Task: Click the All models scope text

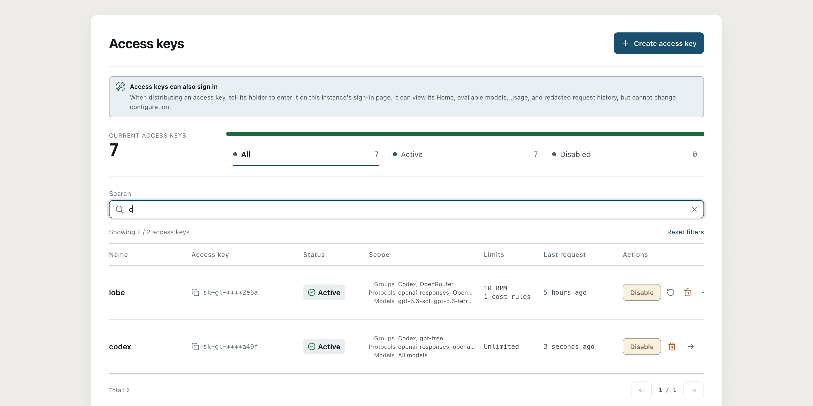Action: pos(412,355)
